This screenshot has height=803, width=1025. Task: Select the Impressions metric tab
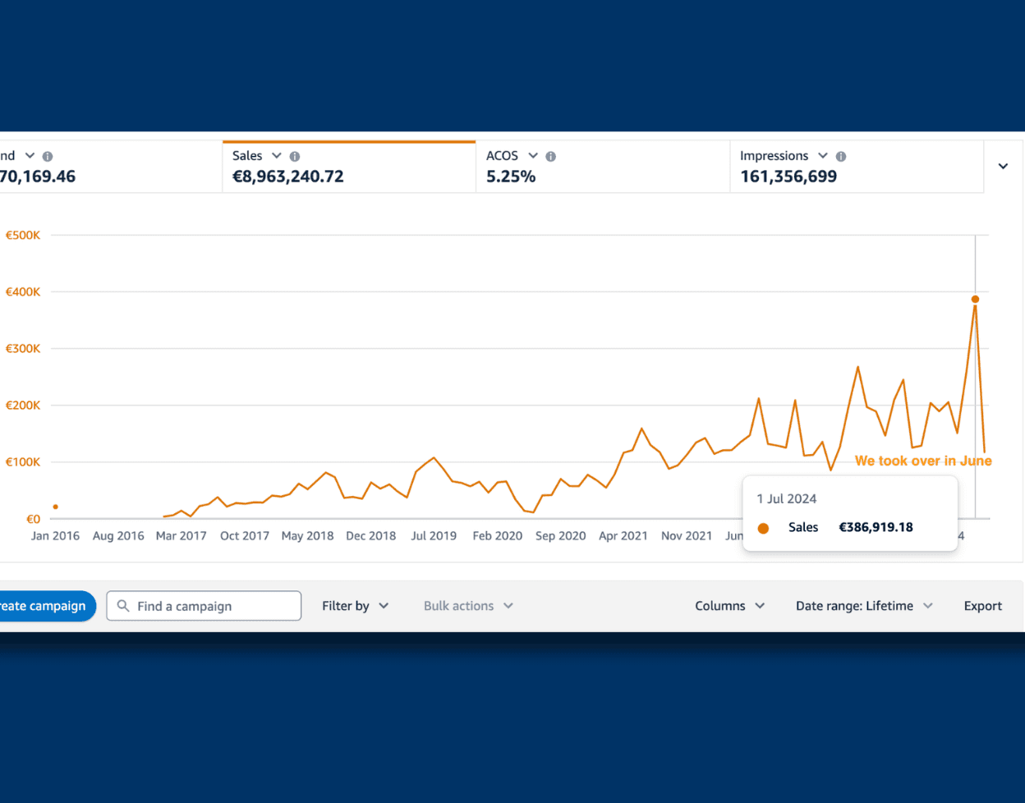(x=857, y=167)
